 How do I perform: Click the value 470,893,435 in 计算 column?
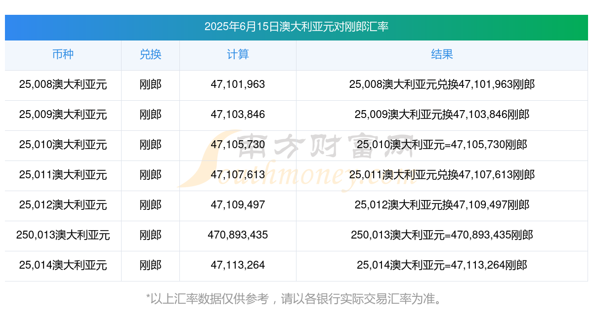238,235
